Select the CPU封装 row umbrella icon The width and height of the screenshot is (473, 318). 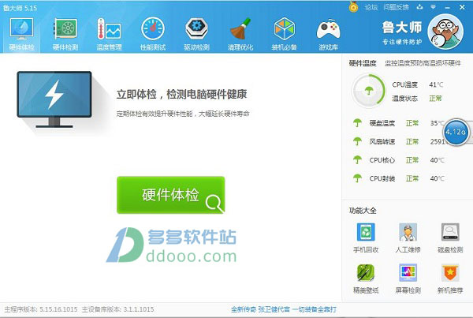pyautogui.click(x=357, y=178)
